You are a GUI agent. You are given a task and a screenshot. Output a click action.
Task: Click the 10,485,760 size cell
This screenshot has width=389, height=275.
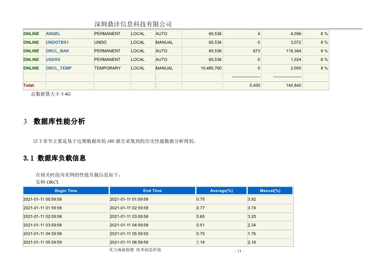[x=211, y=68]
